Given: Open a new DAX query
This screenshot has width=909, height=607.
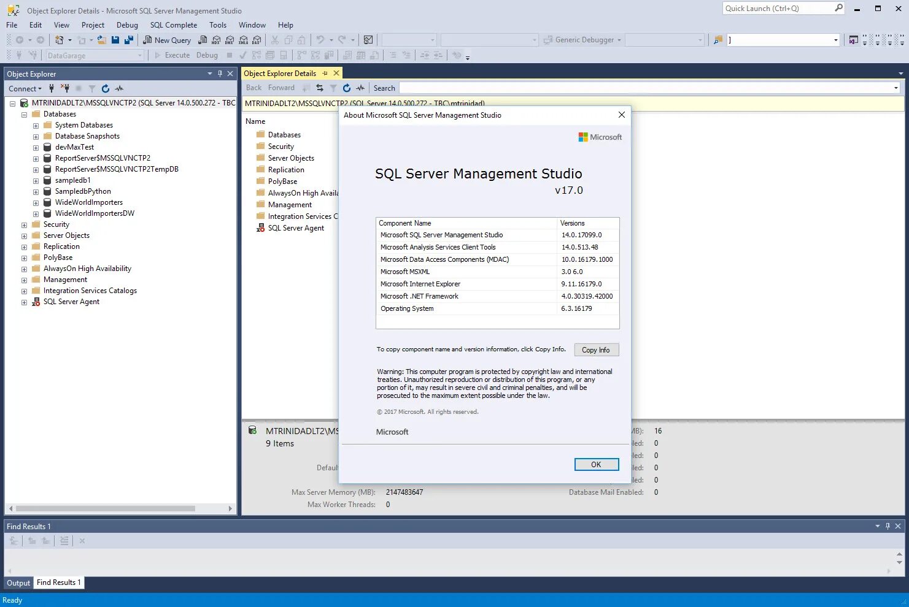Looking at the screenshot, I should pyautogui.click(x=257, y=40).
